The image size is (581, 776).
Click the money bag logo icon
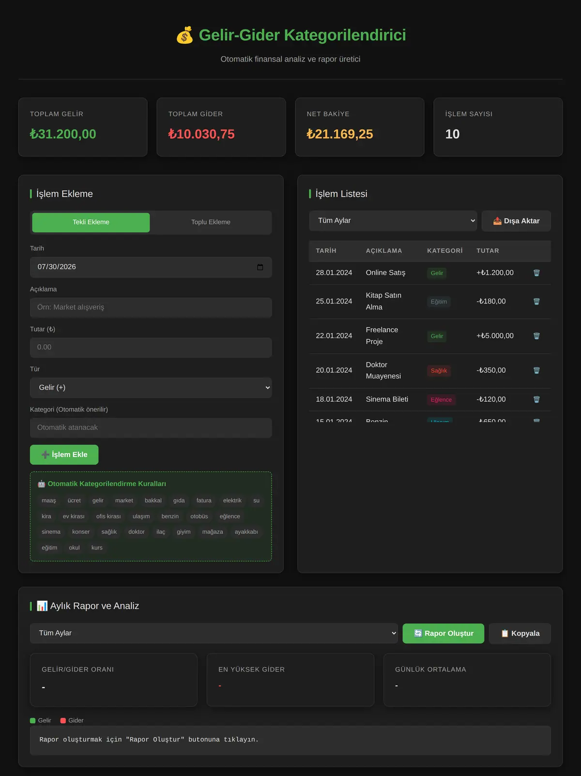[184, 35]
